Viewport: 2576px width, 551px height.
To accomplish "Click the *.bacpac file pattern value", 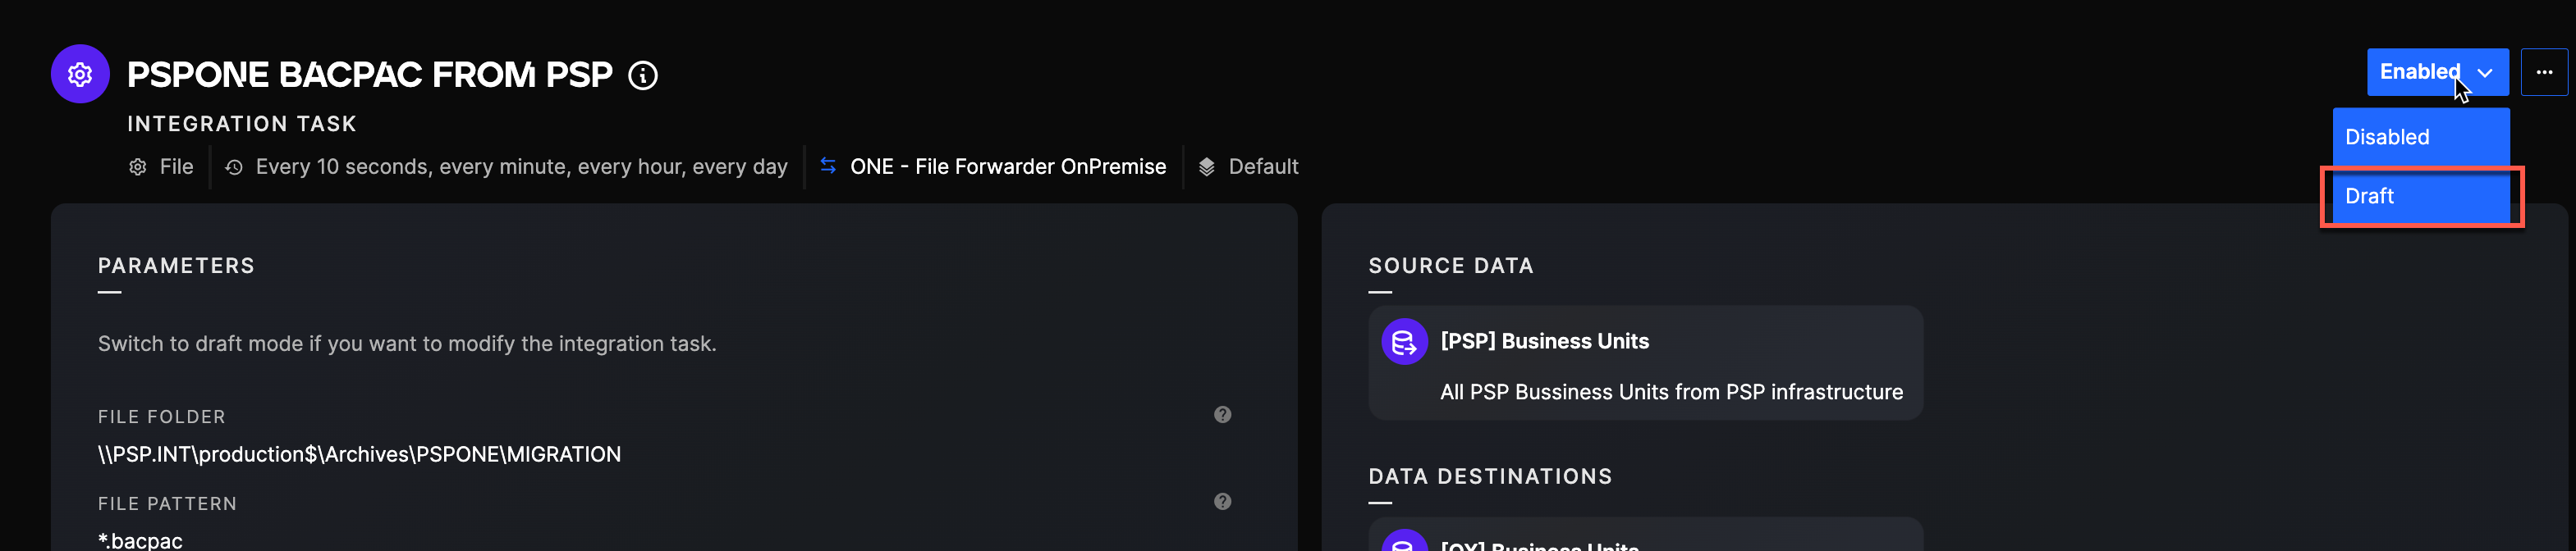I will coord(140,540).
